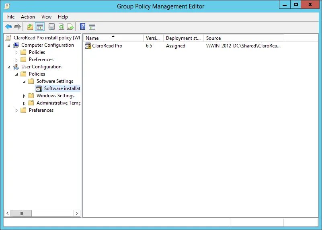Open the Action menu
322x230 pixels.
28,17
